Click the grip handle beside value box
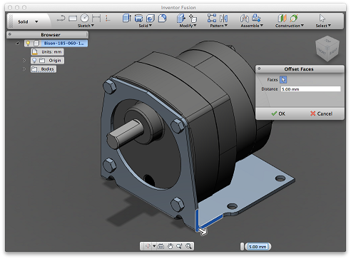351x259 pixels. coord(242,247)
